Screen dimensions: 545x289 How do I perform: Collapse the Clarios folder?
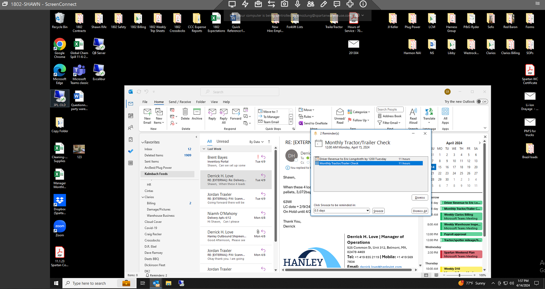143,197
